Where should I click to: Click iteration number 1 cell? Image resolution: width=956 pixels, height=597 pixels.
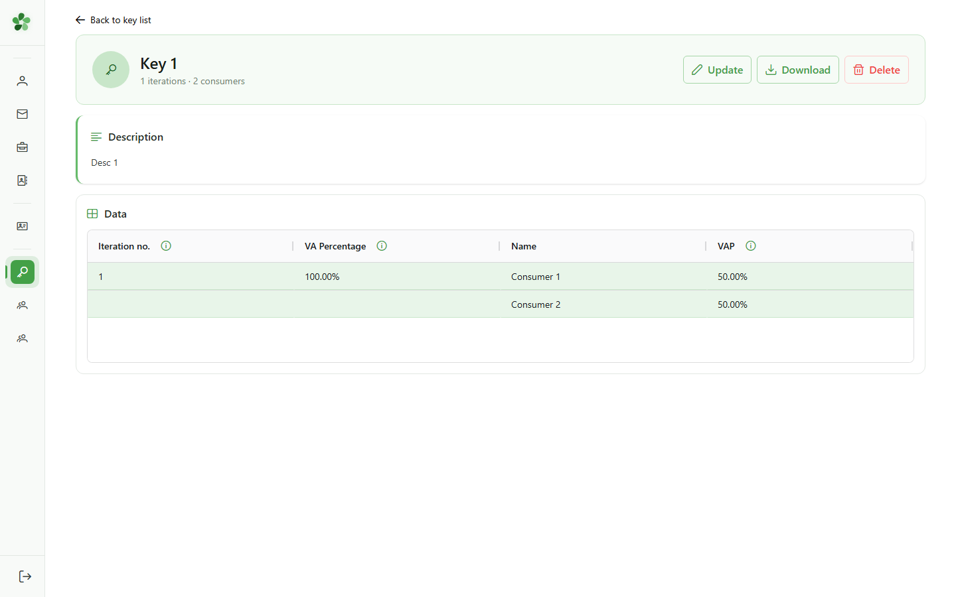(190, 277)
